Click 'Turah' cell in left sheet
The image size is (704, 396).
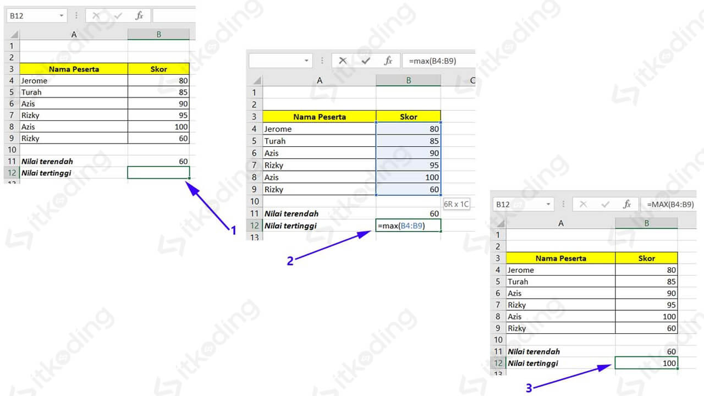point(74,92)
